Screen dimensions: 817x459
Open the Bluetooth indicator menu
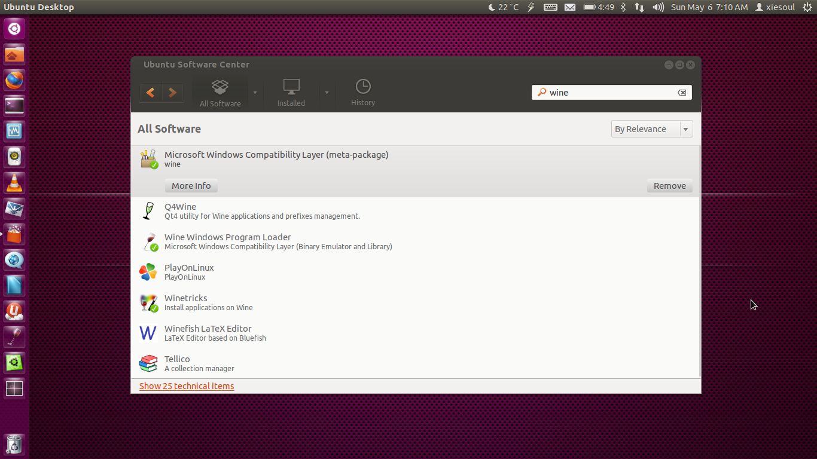(623, 7)
